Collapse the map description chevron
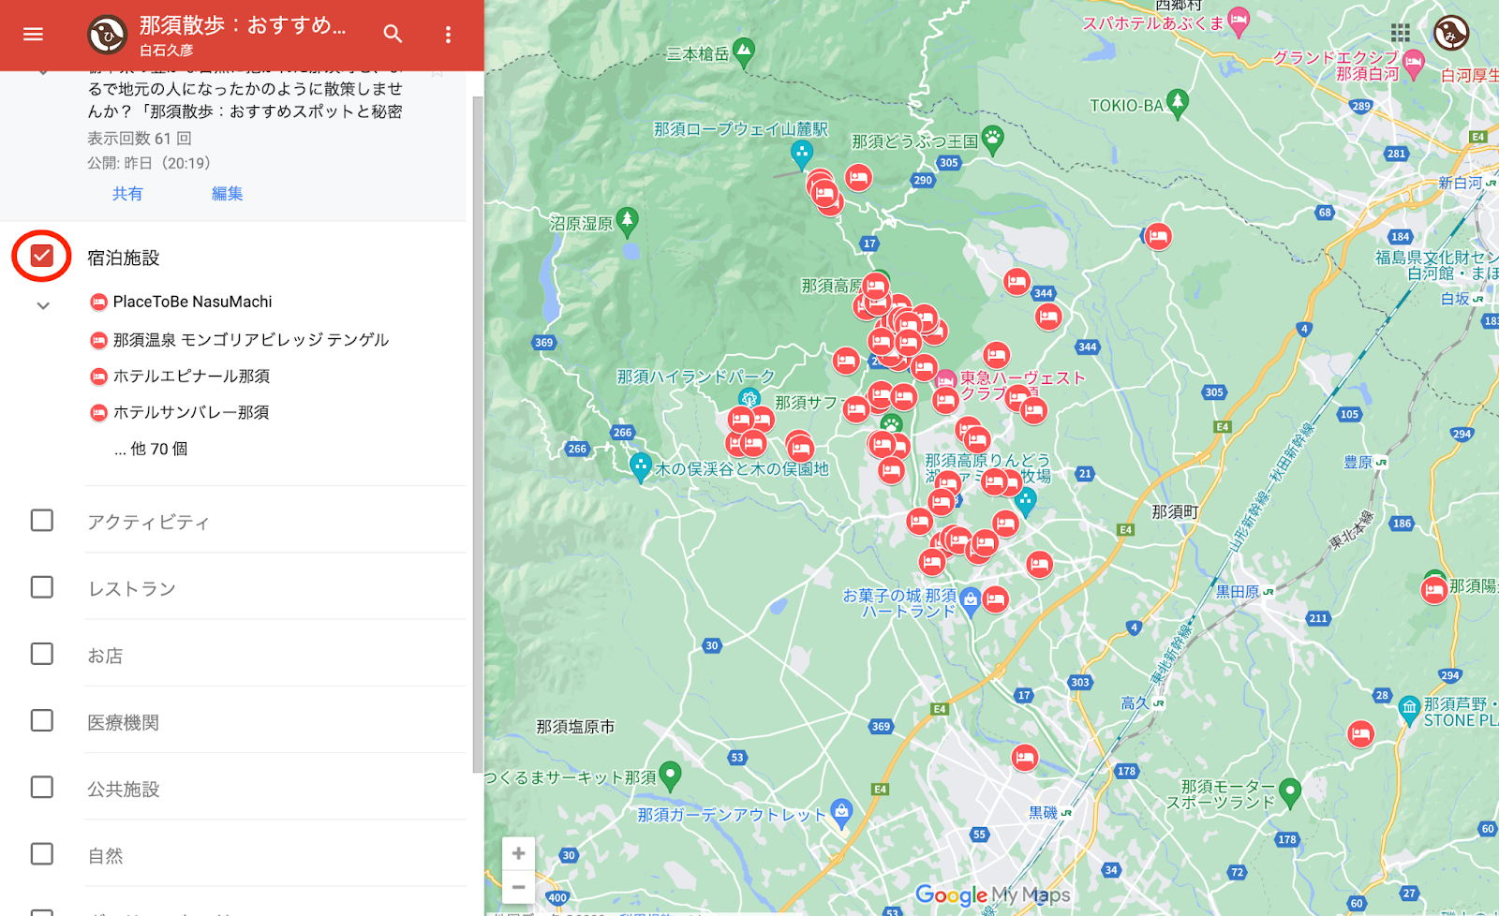 tap(43, 72)
